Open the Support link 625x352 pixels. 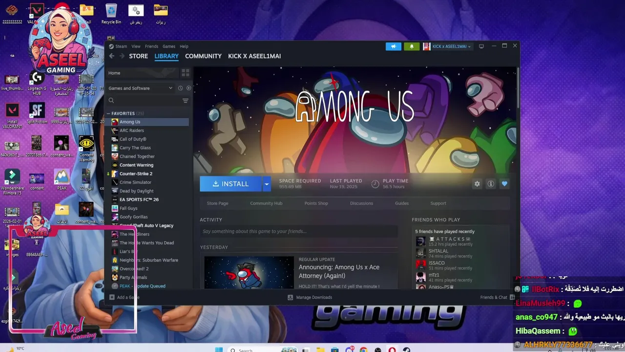[x=438, y=203]
